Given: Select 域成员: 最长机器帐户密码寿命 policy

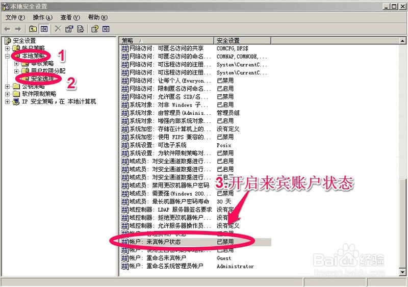Looking at the screenshot, I should [169, 202].
